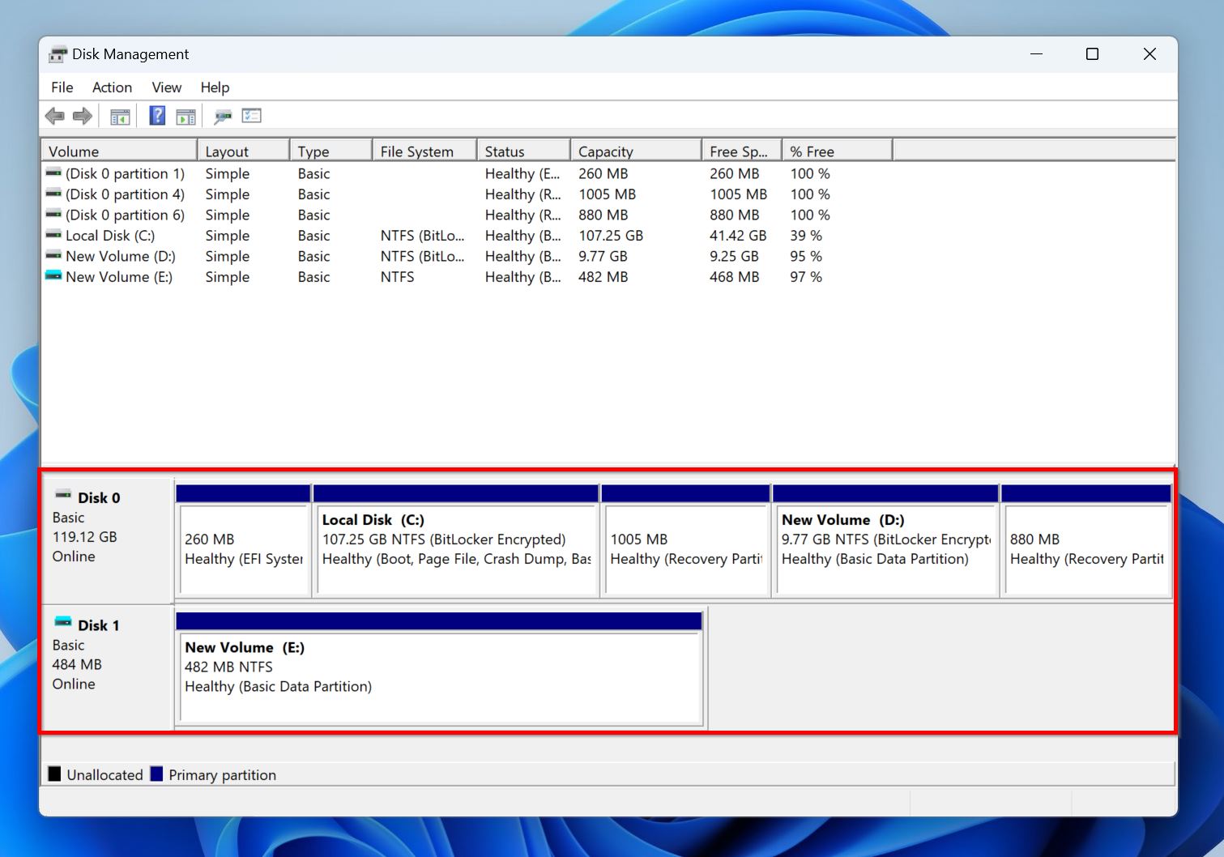Click the blue Primary partition legend swatch

coord(156,774)
